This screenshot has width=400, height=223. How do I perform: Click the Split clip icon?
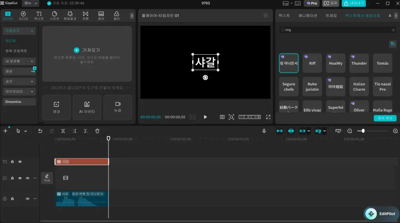63,131
